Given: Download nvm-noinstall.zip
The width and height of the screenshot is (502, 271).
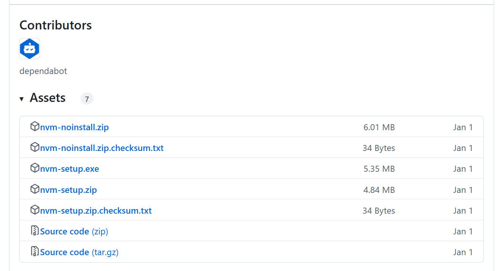Looking at the screenshot, I should tap(75, 127).
